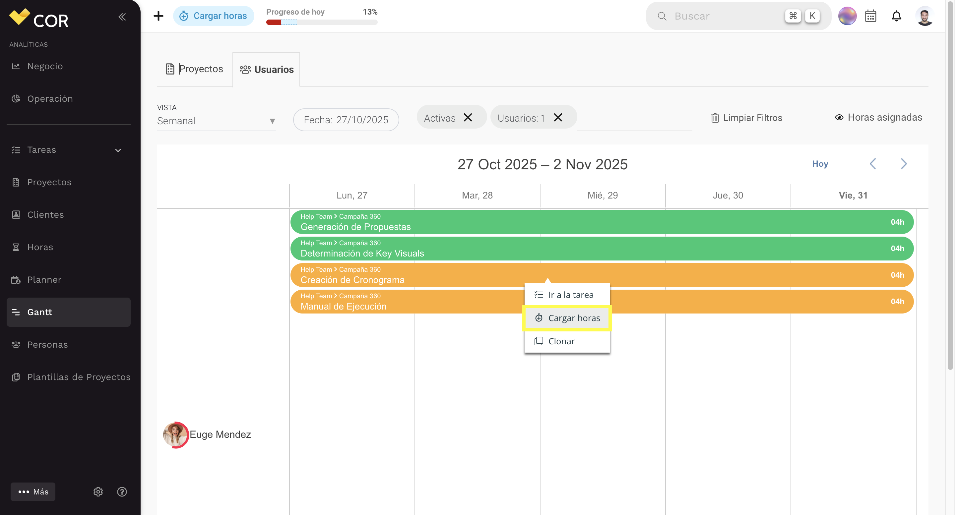Switch to the Proyectos tab
The image size is (955, 515).
tap(195, 69)
